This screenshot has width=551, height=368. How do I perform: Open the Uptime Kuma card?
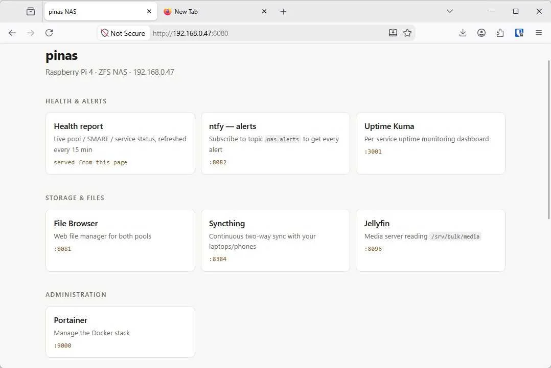(x=430, y=143)
